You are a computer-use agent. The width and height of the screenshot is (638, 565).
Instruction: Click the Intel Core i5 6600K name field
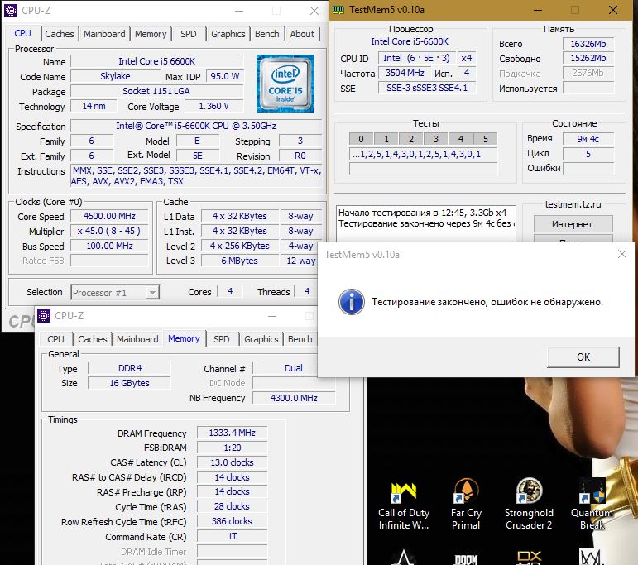coord(156,61)
